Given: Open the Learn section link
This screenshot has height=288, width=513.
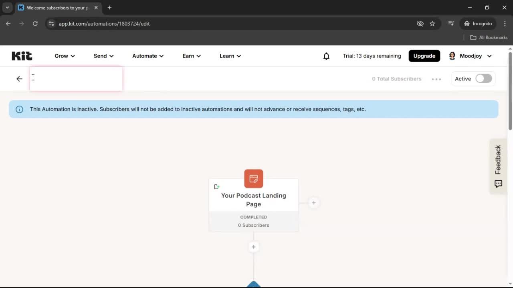Looking at the screenshot, I should tap(230, 56).
